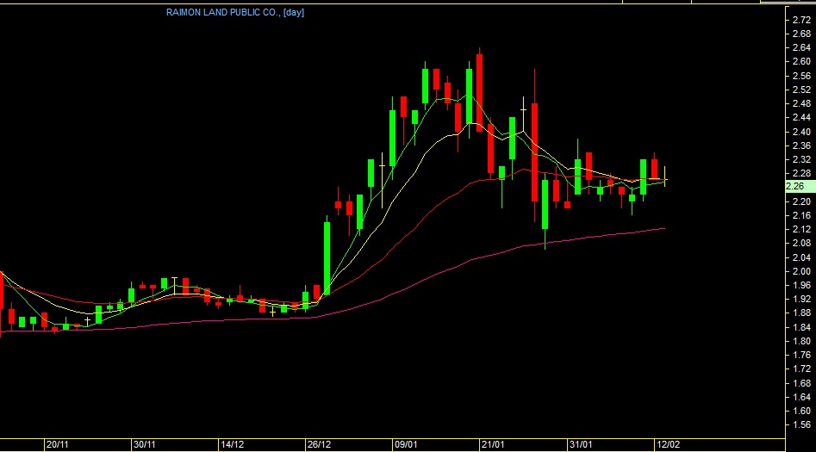Image resolution: width=816 pixels, height=452 pixels.
Task: Choose the 1.64 price label
Action: click(800, 397)
